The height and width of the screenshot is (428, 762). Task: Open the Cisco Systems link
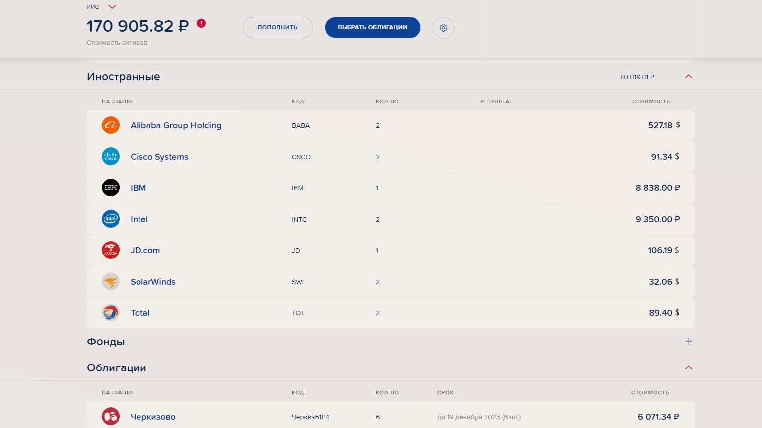(159, 157)
